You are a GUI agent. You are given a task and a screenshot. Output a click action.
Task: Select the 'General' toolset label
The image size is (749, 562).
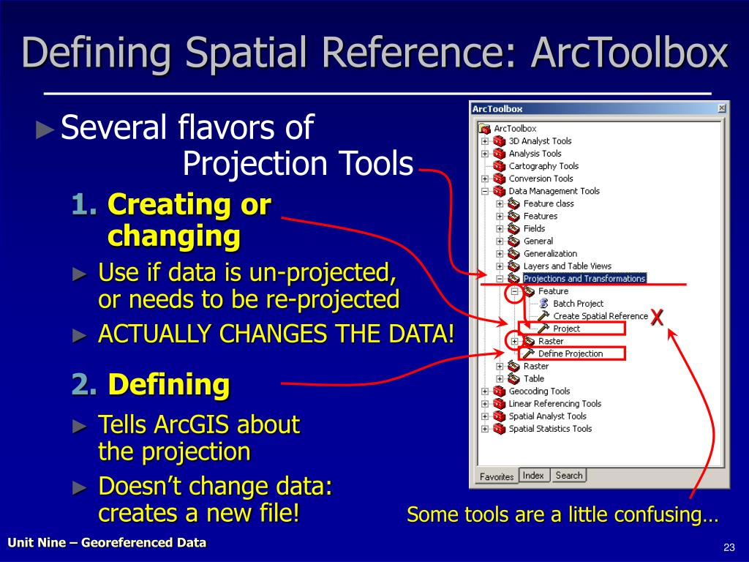(538, 241)
